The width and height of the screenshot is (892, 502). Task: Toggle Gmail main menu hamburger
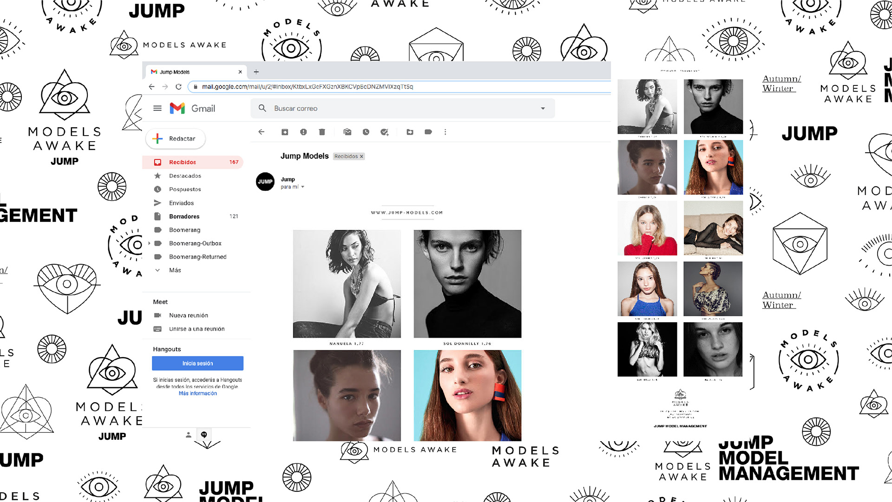pyautogui.click(x=157, y=109)
